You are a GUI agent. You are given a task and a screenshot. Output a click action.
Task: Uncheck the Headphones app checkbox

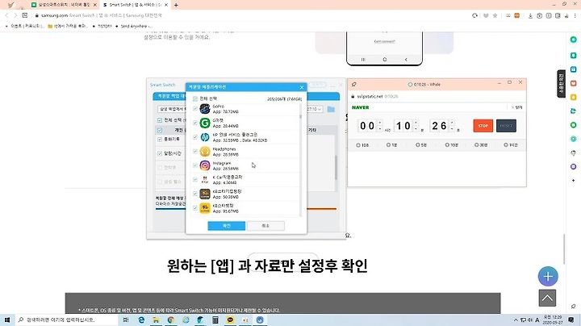pos(195,151)
